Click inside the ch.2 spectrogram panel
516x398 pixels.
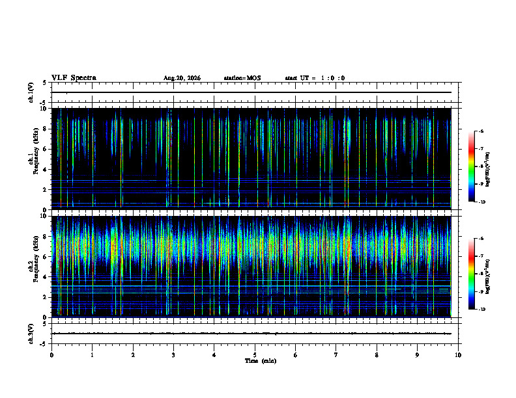251,267
